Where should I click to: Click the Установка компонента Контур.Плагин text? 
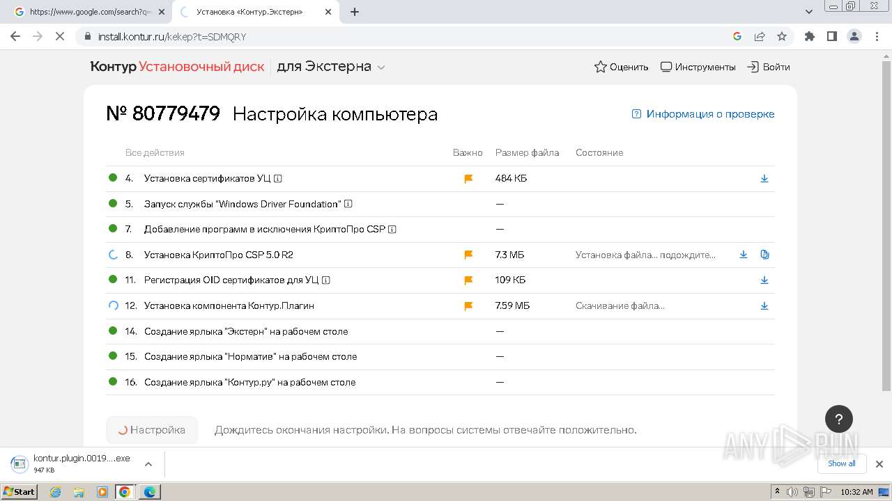point(229,305)
